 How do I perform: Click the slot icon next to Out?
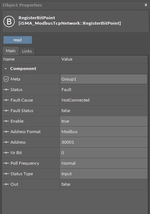tap(6, 184)
